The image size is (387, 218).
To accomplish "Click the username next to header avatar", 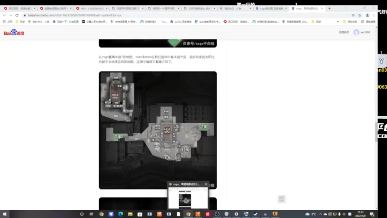I will [365, 32].
